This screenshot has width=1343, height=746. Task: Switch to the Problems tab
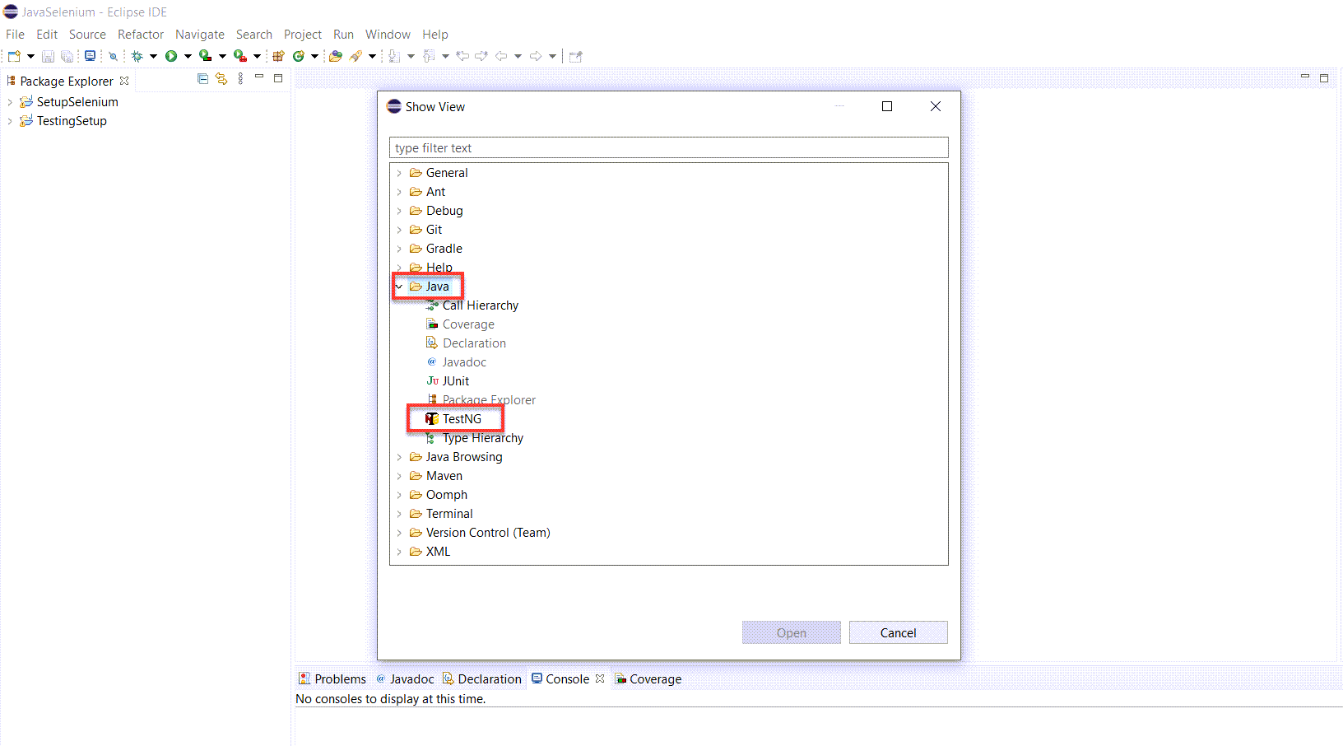click(x=332, y=679)
